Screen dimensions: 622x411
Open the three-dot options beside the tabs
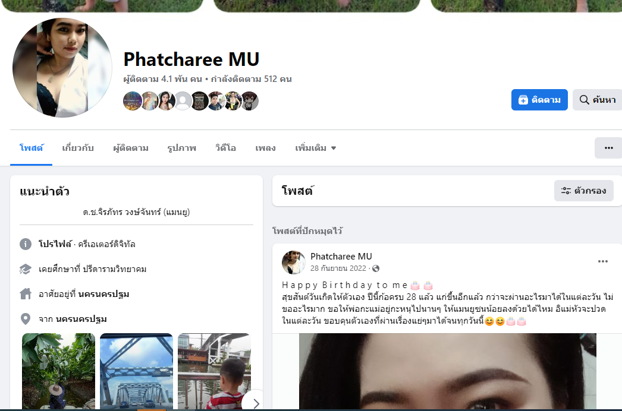coord(608,148)
